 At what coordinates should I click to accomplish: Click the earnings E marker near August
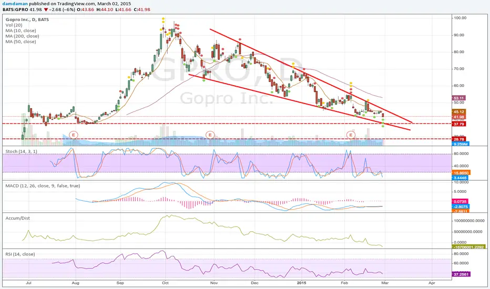pos(74,135)
